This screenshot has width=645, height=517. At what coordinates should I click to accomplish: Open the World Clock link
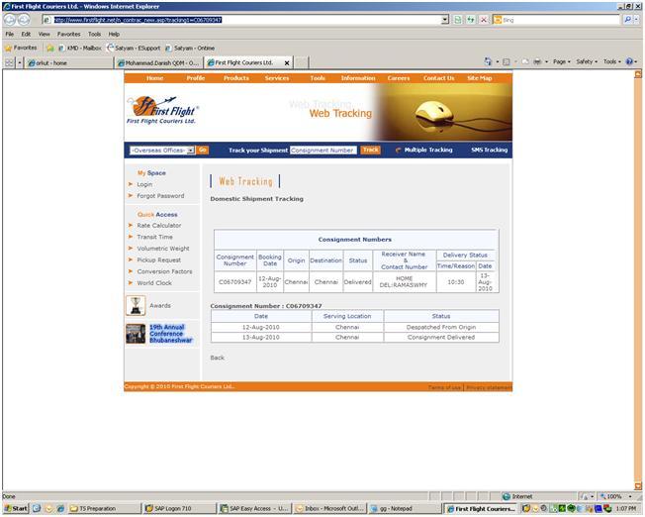pos(154,283)
